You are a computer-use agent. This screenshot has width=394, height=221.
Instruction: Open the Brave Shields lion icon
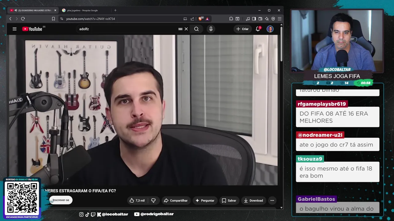point(201,19)
